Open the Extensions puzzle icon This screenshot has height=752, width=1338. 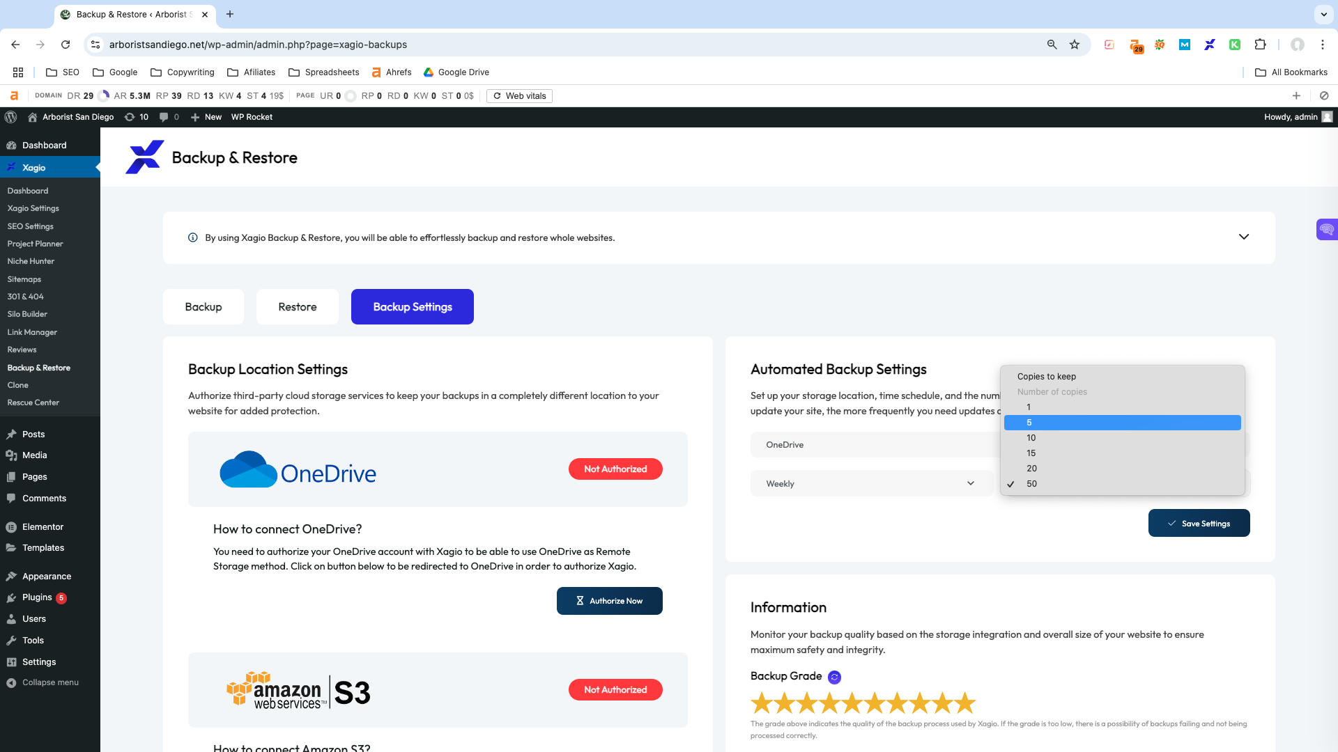click(1260, 45)
